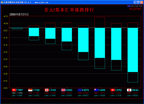Click the application icon in title bar
This screenshot has width=144, height=104.
tap(2, 2)
